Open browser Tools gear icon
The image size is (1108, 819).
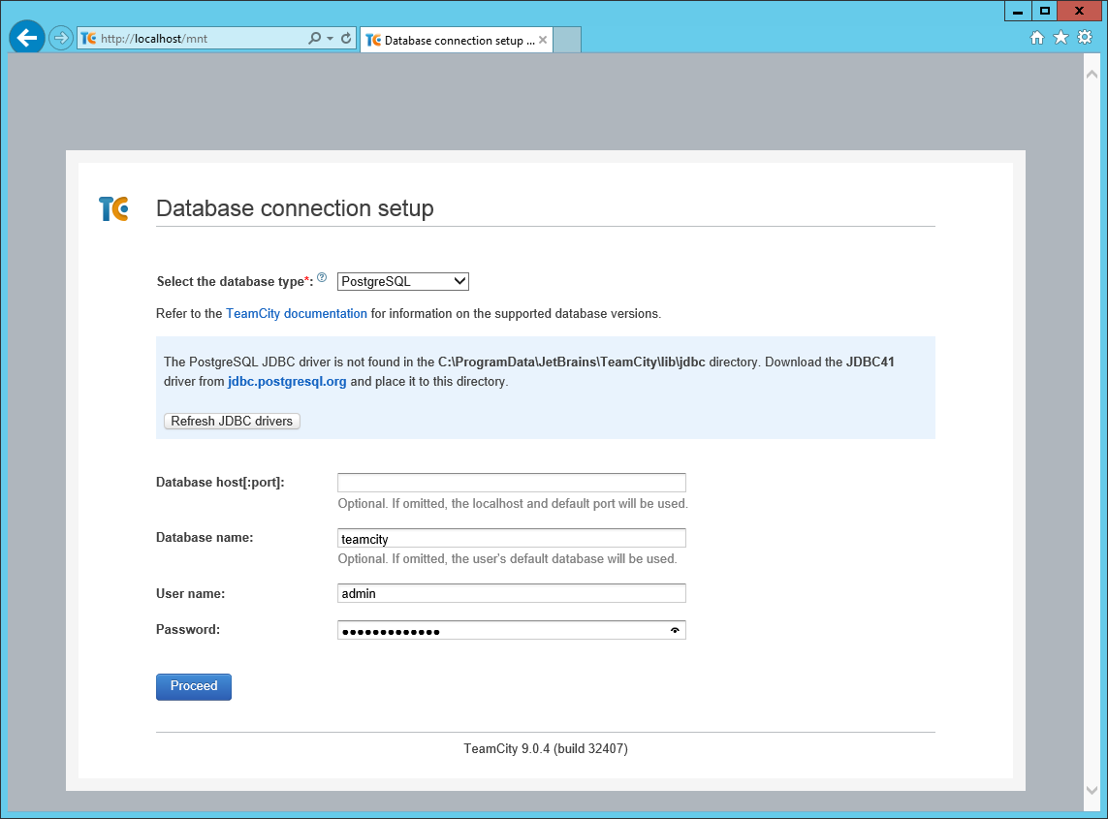[1085, 38]
